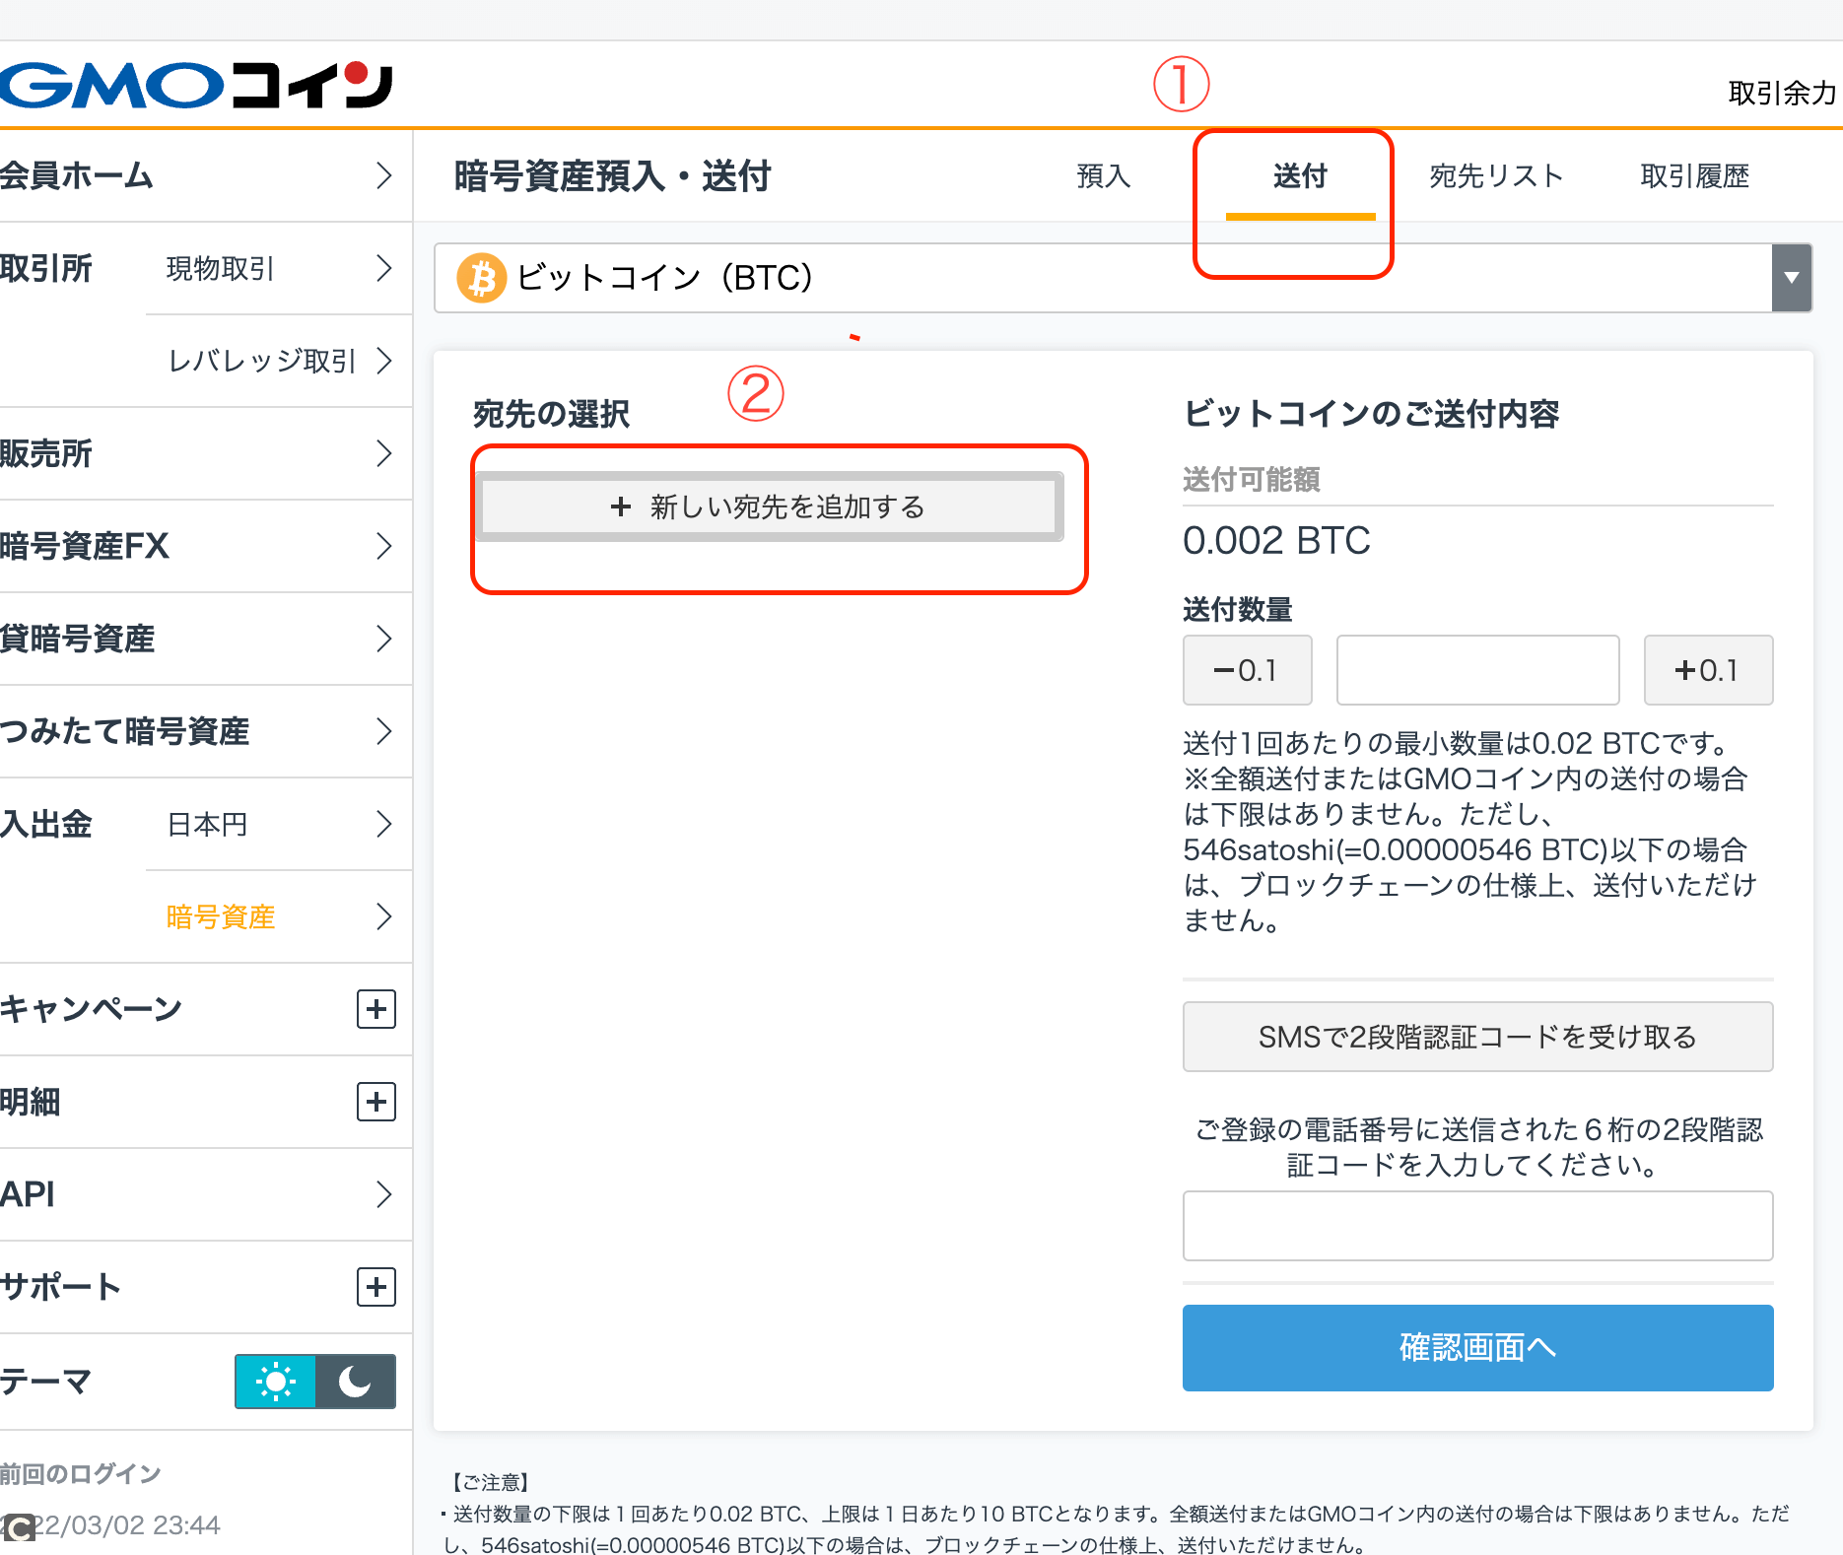This screenshot has height=1555, width=1843.
Task: Decrease amount with −0.1 button
Action: pyautogui.click(x=1247, y=670)
